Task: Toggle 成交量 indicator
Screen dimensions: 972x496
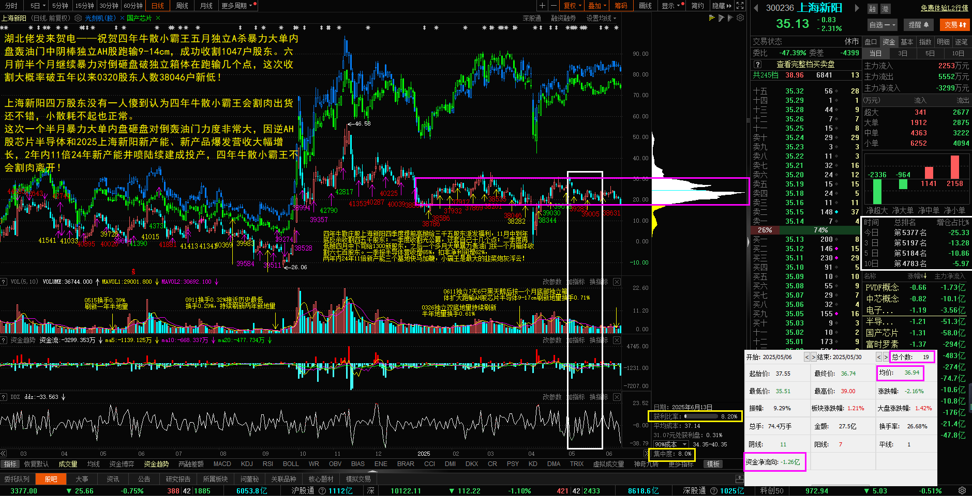Action: [x=68, y=464]
